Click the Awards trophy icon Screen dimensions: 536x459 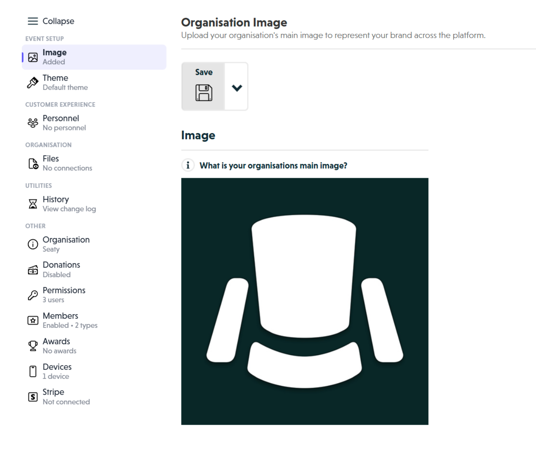pos(33,346)
